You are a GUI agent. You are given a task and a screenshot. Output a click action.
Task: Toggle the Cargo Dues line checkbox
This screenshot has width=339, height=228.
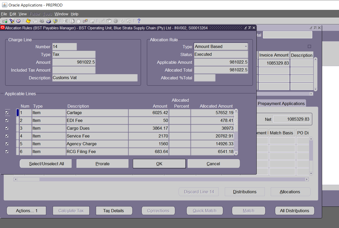pyautogui.click(x=7, y=128)
